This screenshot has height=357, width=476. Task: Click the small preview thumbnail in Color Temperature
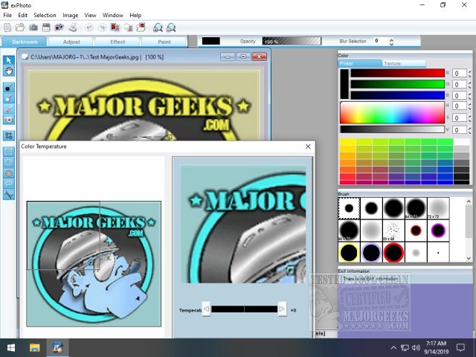(94, 264)
